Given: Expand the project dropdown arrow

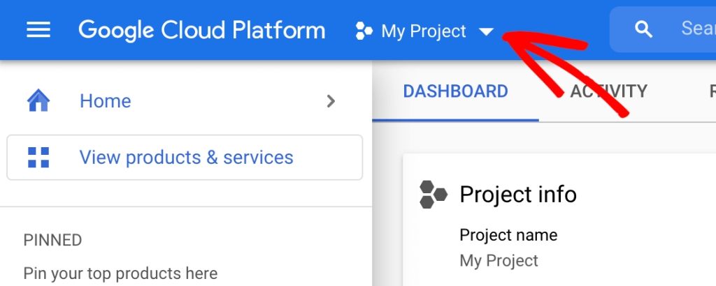Looking at the screenshot, I should pos(487,32).
